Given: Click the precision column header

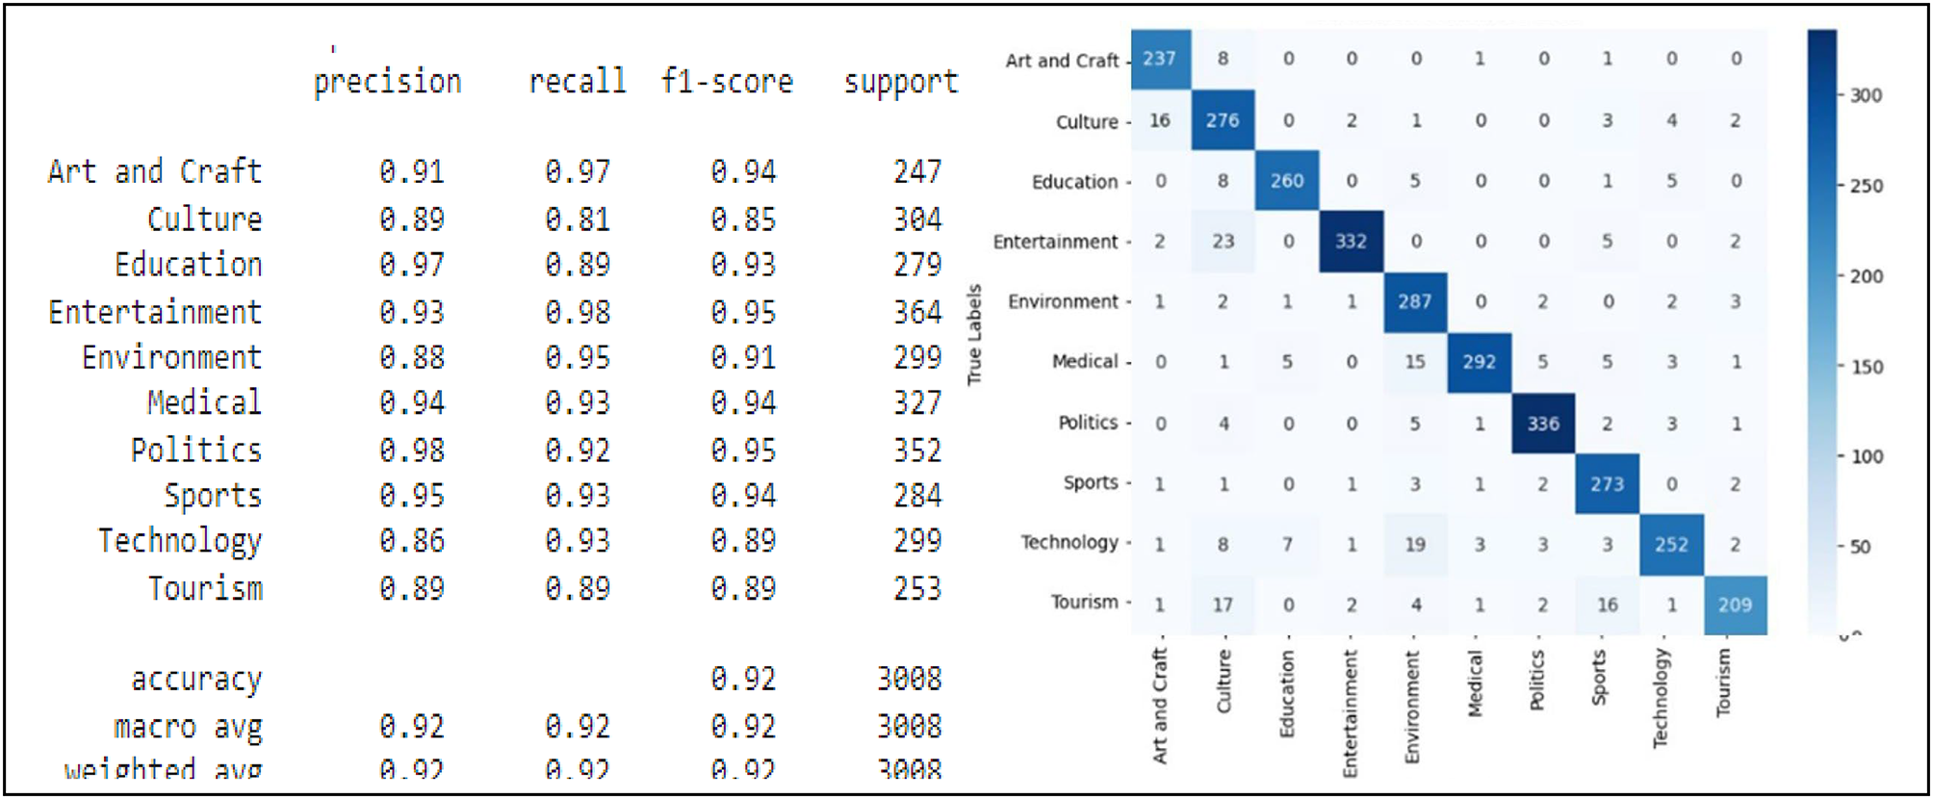Looking at the screenshot, I should [x=387, y=82].
